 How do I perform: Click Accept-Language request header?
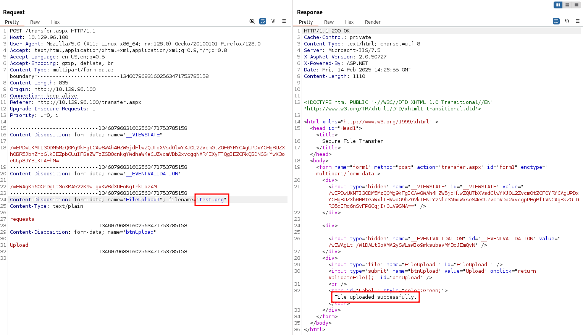(57, 57)
